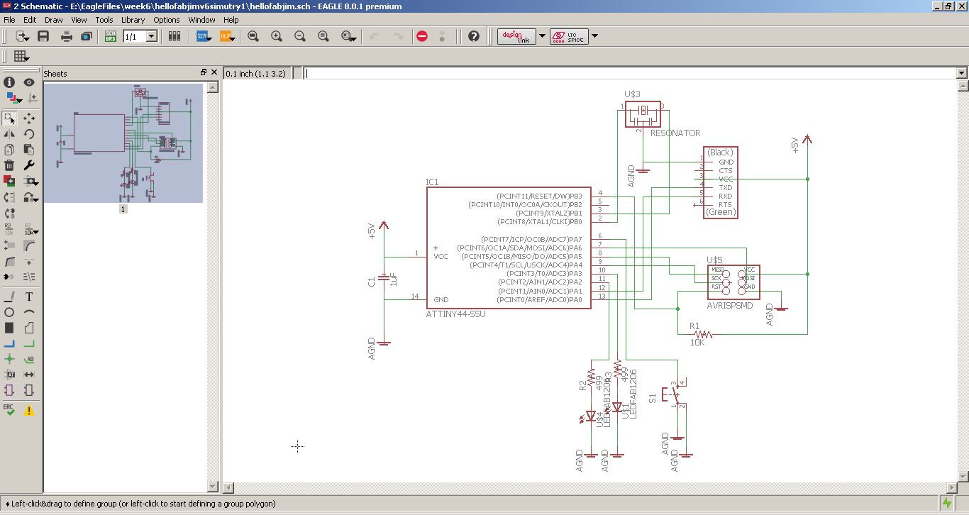Image resolution: width=969 pixels, height=515 pixels.
Task: Click the red Stop command icon
Action: coord(422,36)
